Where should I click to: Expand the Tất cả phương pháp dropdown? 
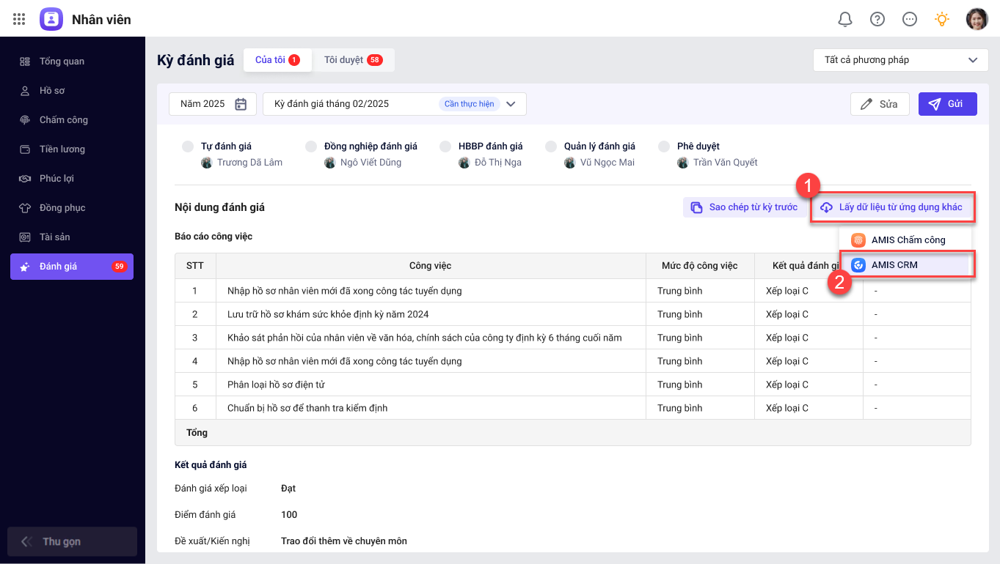[900, 60]
